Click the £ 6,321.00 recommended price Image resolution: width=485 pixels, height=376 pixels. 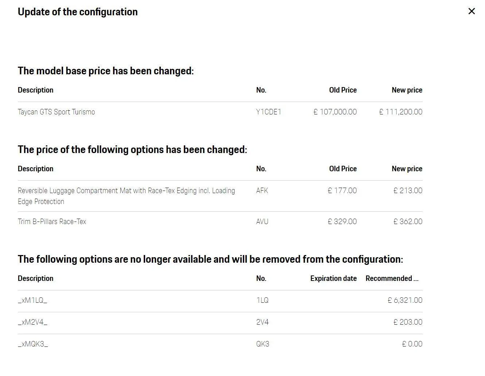(405, 300)
